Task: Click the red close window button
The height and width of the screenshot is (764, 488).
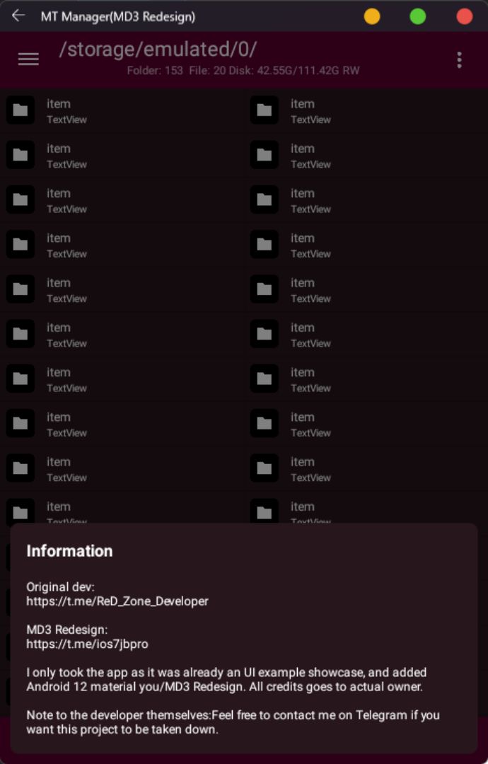Action: [x=465, y=16]
